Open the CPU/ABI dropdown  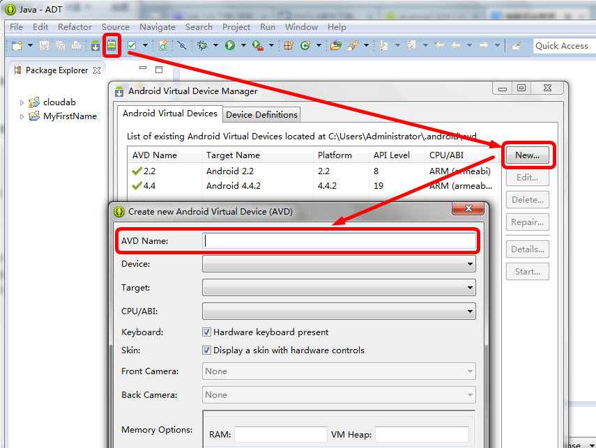click(x=339, y=311)
